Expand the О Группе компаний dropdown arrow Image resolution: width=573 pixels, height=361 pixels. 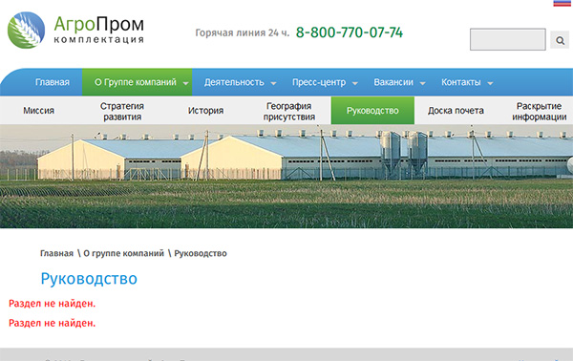click(x=185, y=83)
